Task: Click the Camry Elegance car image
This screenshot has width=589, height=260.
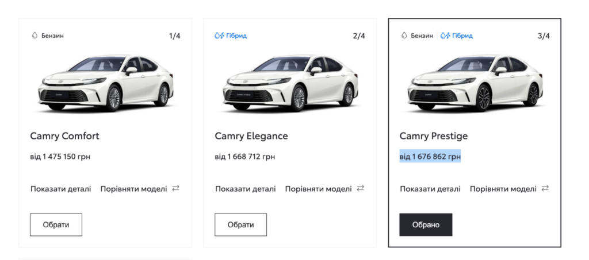Action: [290, 83]
